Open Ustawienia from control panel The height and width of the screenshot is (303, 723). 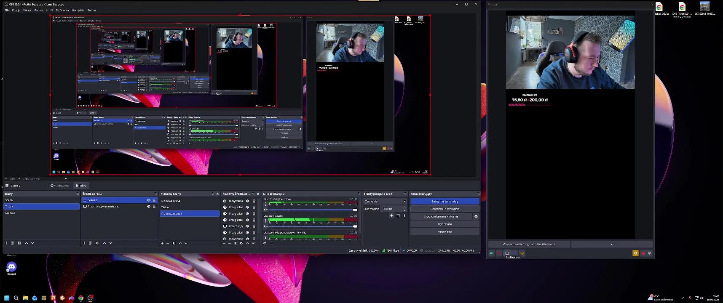445,231
